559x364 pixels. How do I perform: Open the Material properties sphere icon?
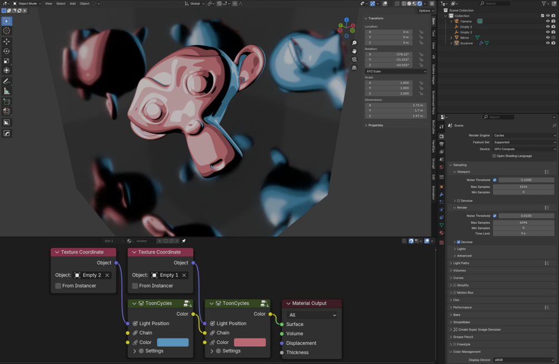point(442,233)
